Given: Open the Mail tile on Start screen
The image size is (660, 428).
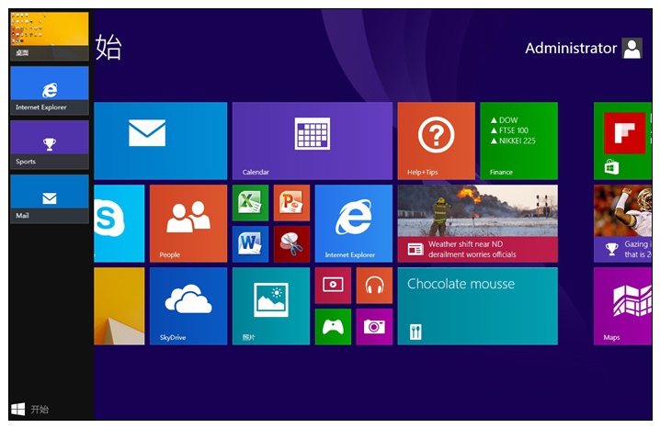Looking at the screenshot, I should point(160,141).
